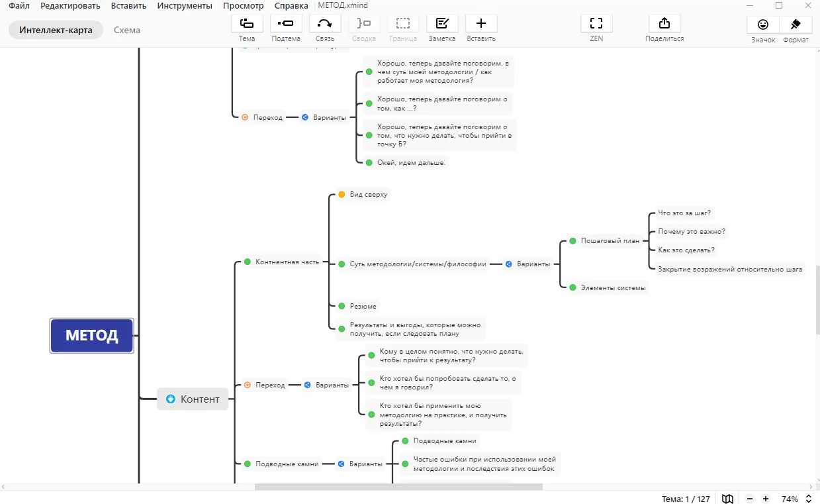Image resolution: width=820 pixels, height=504 pixels.
Task: Select the Контент topic node
Action: 193,399
